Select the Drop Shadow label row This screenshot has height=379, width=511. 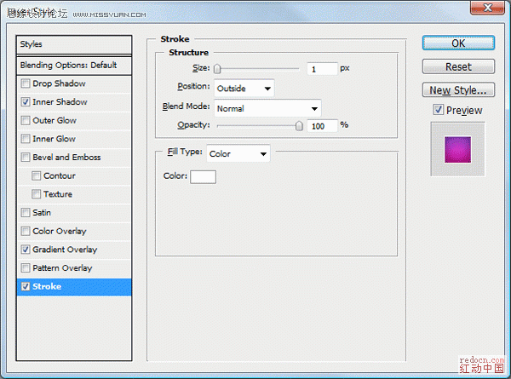(x=74, y=83)
